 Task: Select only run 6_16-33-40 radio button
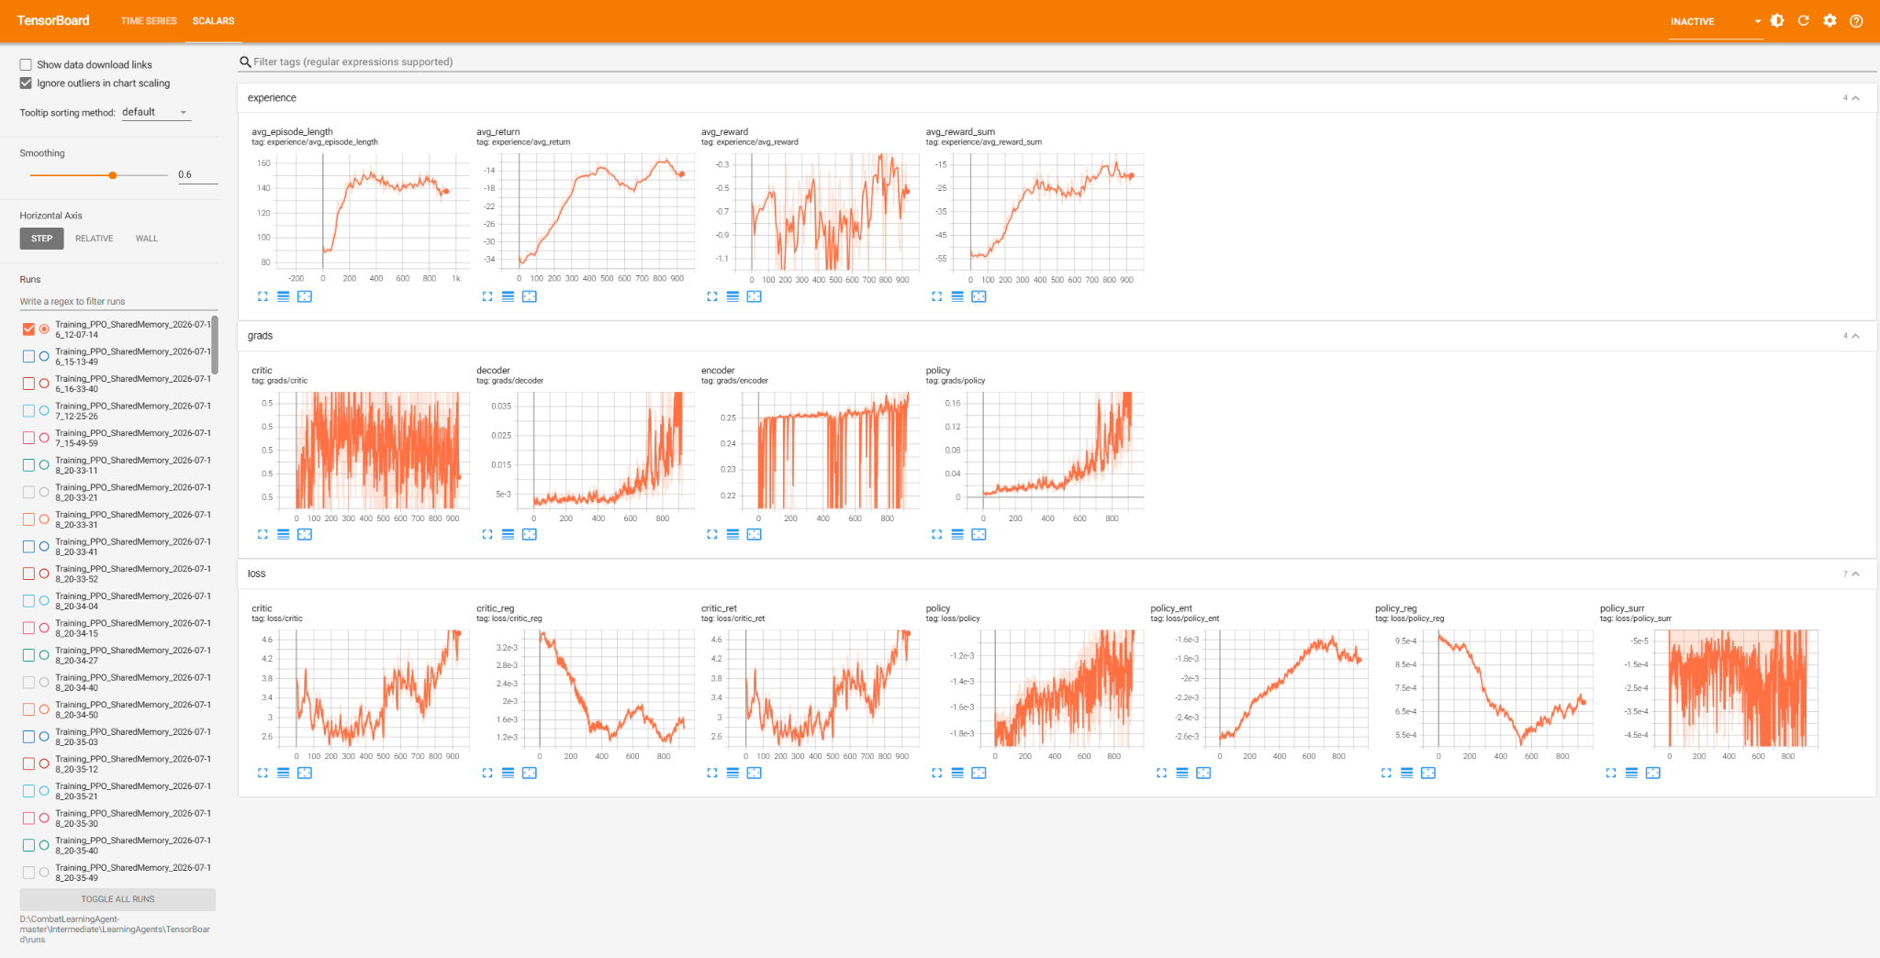(x=44, y=384)
